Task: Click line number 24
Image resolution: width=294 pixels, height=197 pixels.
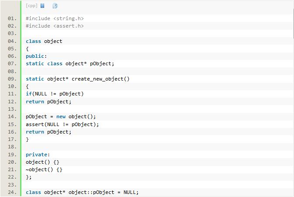Action: click(x=12, y=192)
